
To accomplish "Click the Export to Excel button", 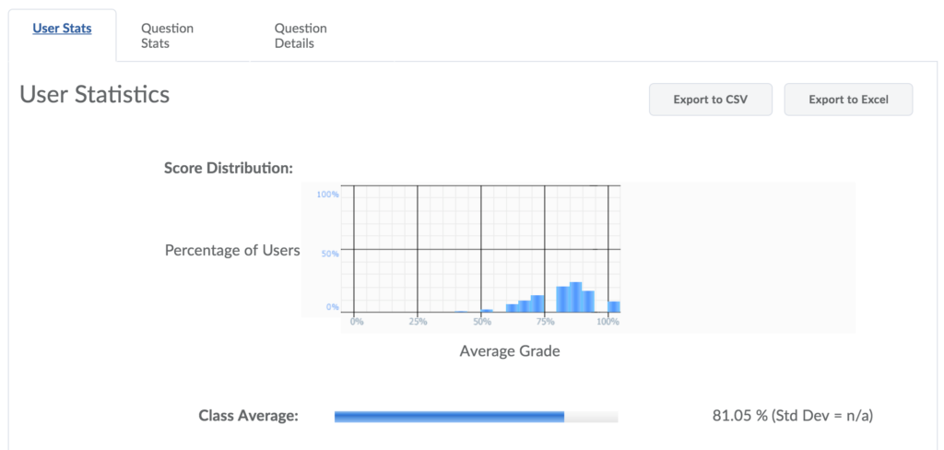I will coord(848,100).
